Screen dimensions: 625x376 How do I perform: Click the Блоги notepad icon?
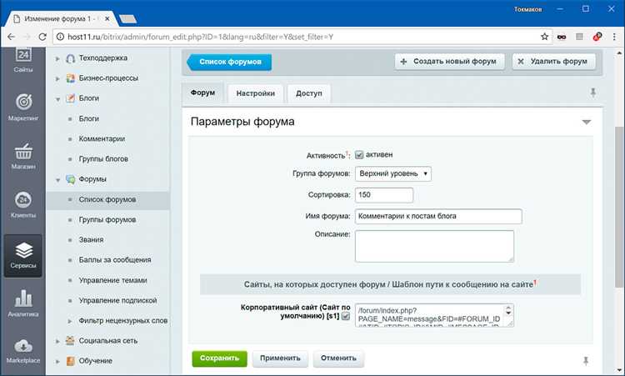point(71,98)
